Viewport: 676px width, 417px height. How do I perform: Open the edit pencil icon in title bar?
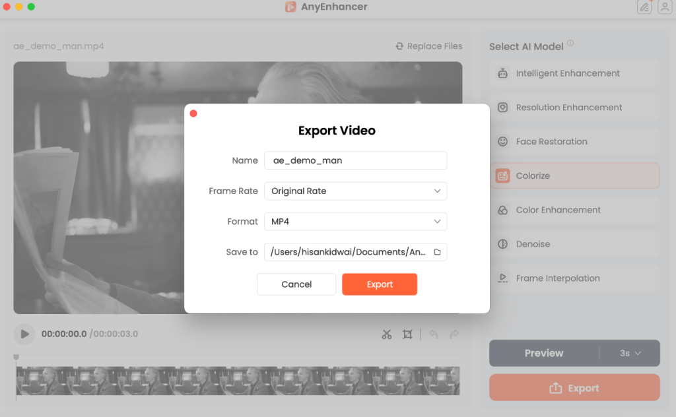[x=644, y=7]
